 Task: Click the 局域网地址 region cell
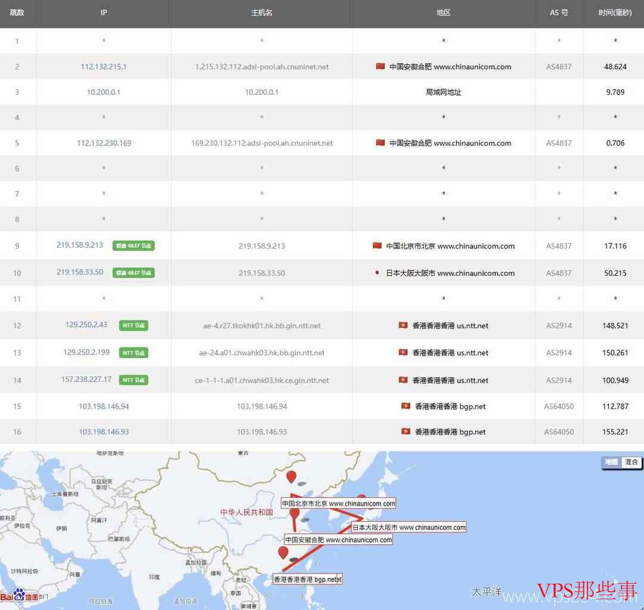coord(443,92)
